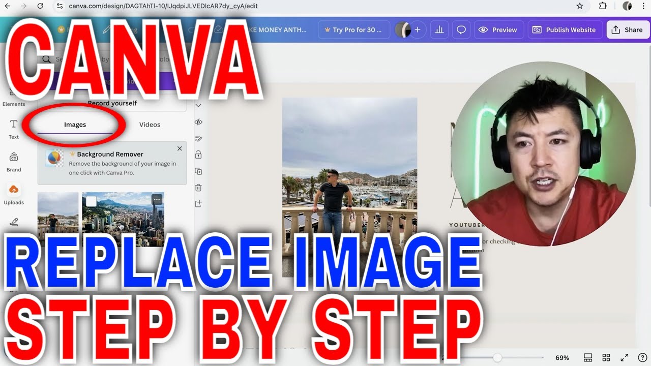Toggle hide page eye icon
651x366 pixels.
point(198,122)
